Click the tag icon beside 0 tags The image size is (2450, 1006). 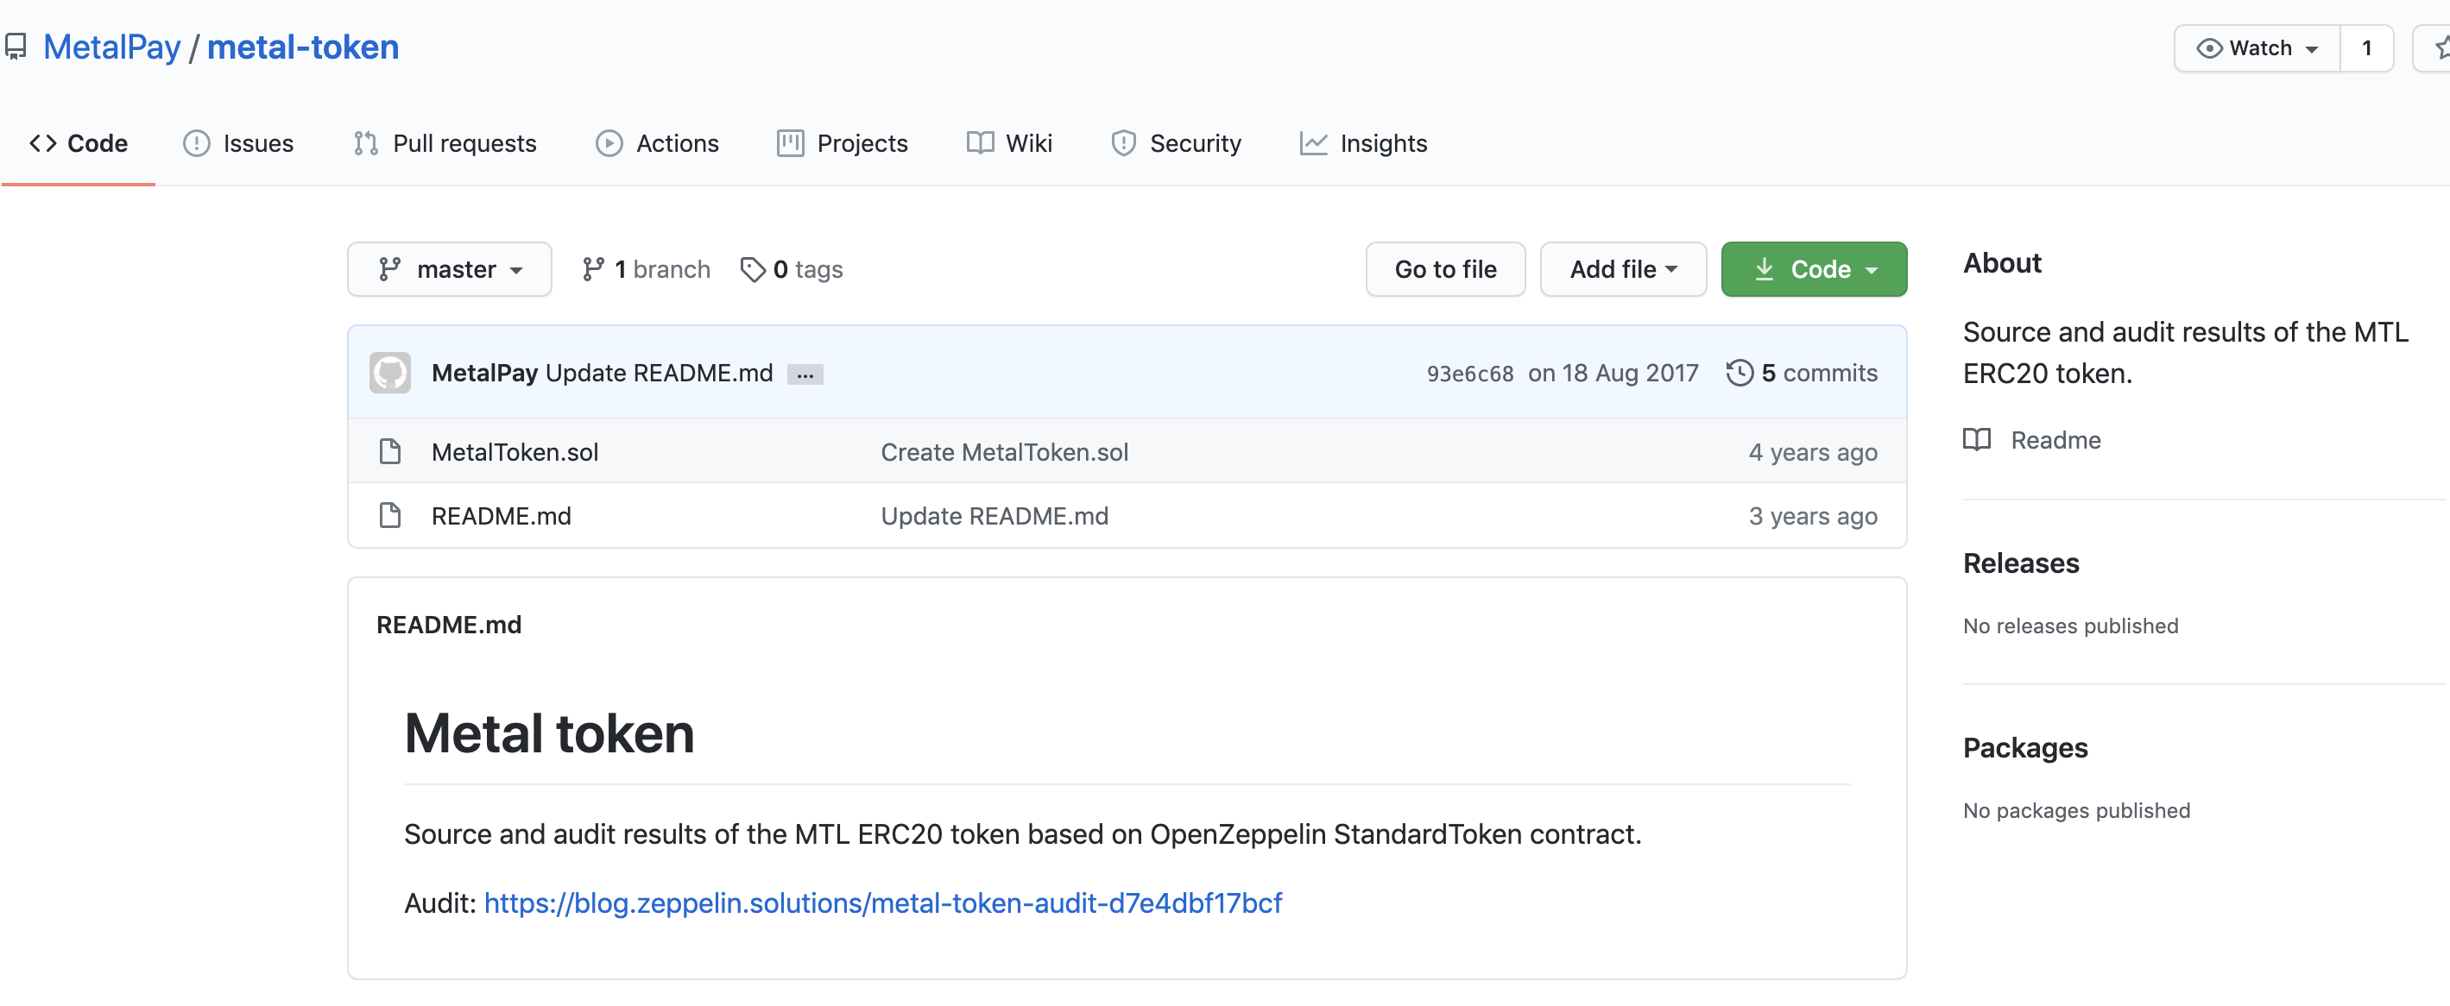coord(752,269)
